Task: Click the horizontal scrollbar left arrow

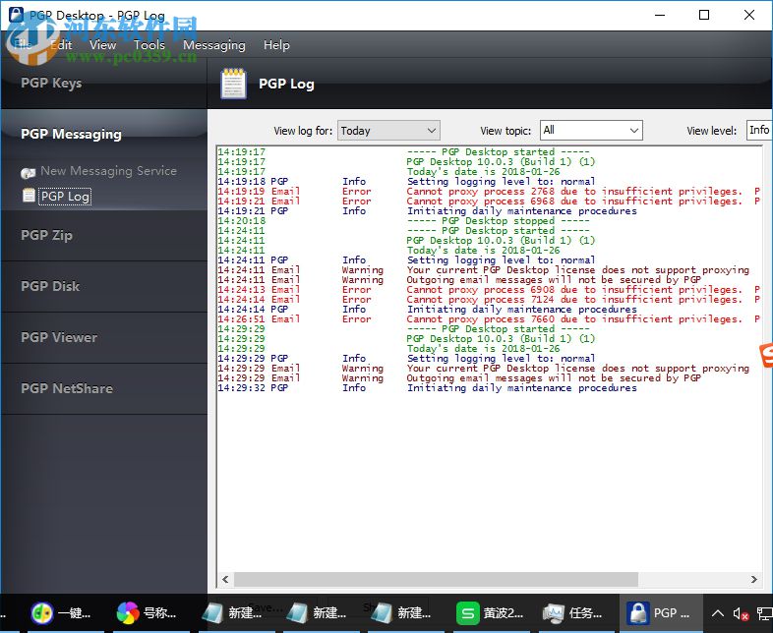Action: tap(225, 579)
